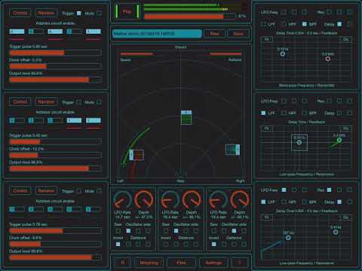This screenshot has height=271, width=362.
Task: Click the Play button at top
Action: pos(127,11)
